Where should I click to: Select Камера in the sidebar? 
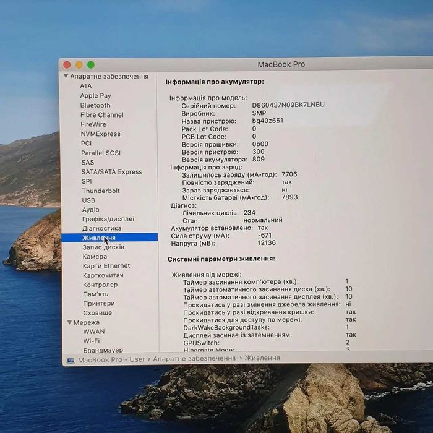pyautogui.click(x=95, y=257)
